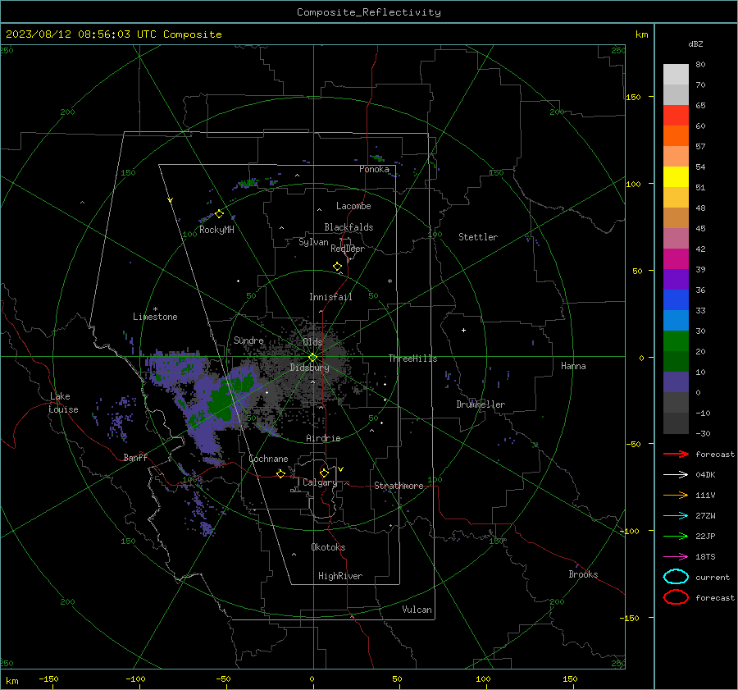Click the ThreeHills town label

pos(412,359)
